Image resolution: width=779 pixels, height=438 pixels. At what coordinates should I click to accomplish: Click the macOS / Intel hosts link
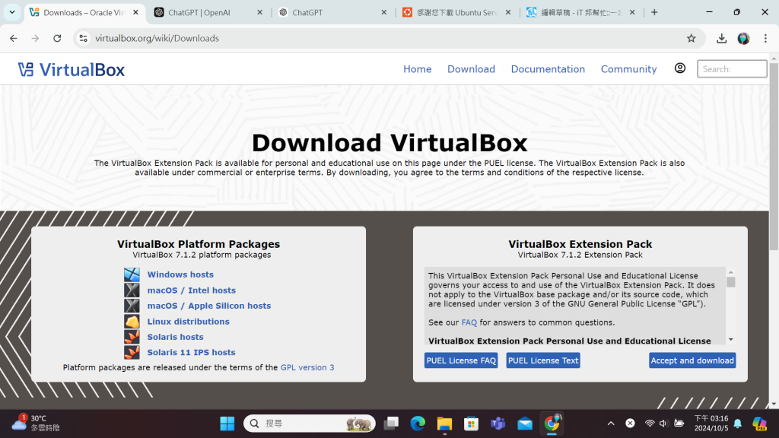click(x=191, y=290)
